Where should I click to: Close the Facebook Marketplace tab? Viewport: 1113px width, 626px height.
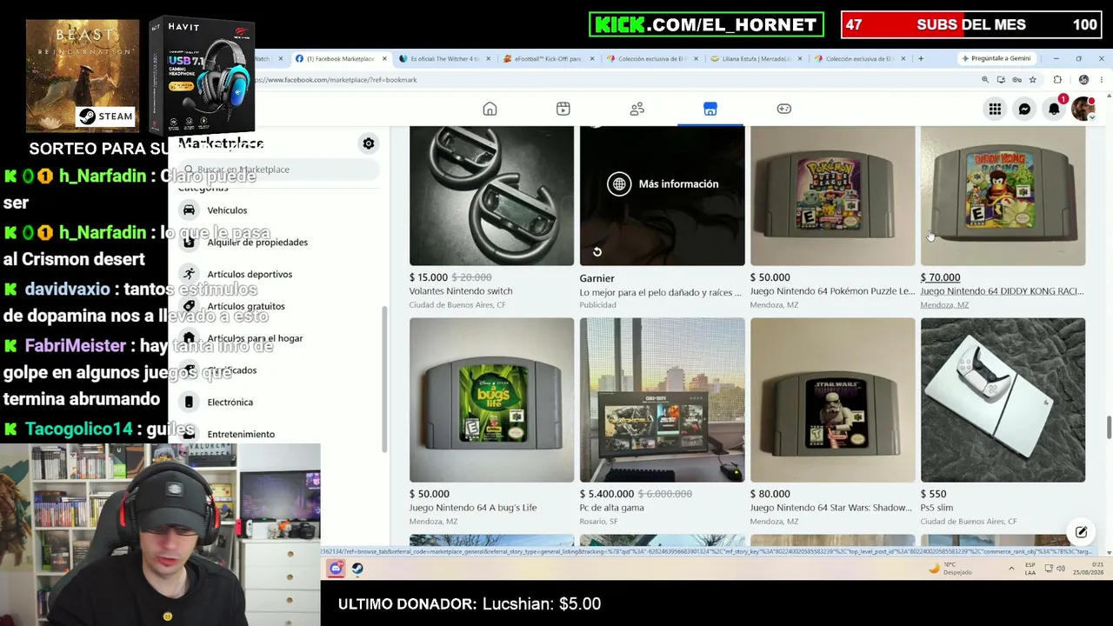coord(384,58)
